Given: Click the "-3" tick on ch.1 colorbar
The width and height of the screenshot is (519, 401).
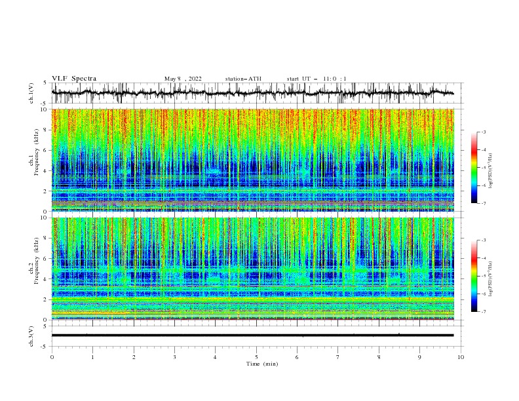Looking at the screenshot, I should click(x=484, y=132).
